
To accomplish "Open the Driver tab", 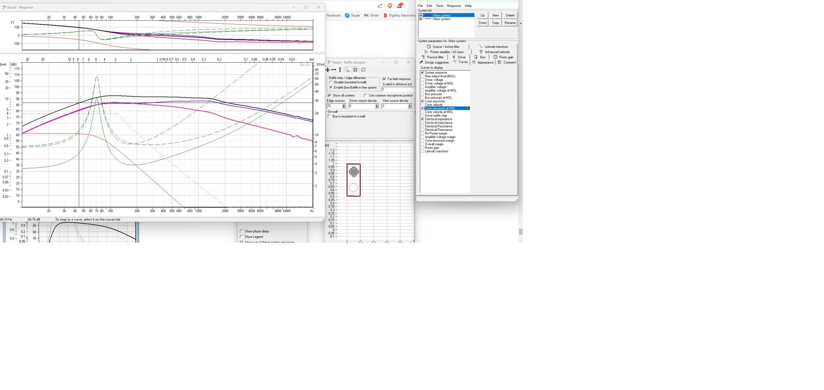I will tap(459, 57).
